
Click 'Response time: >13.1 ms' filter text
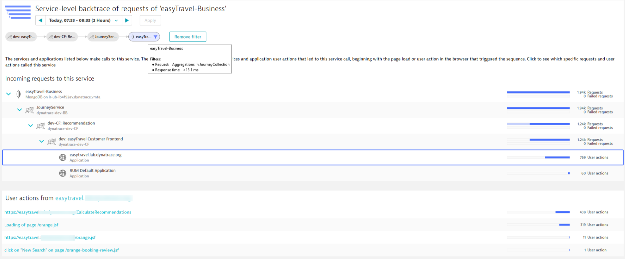[x=177, y=70]
